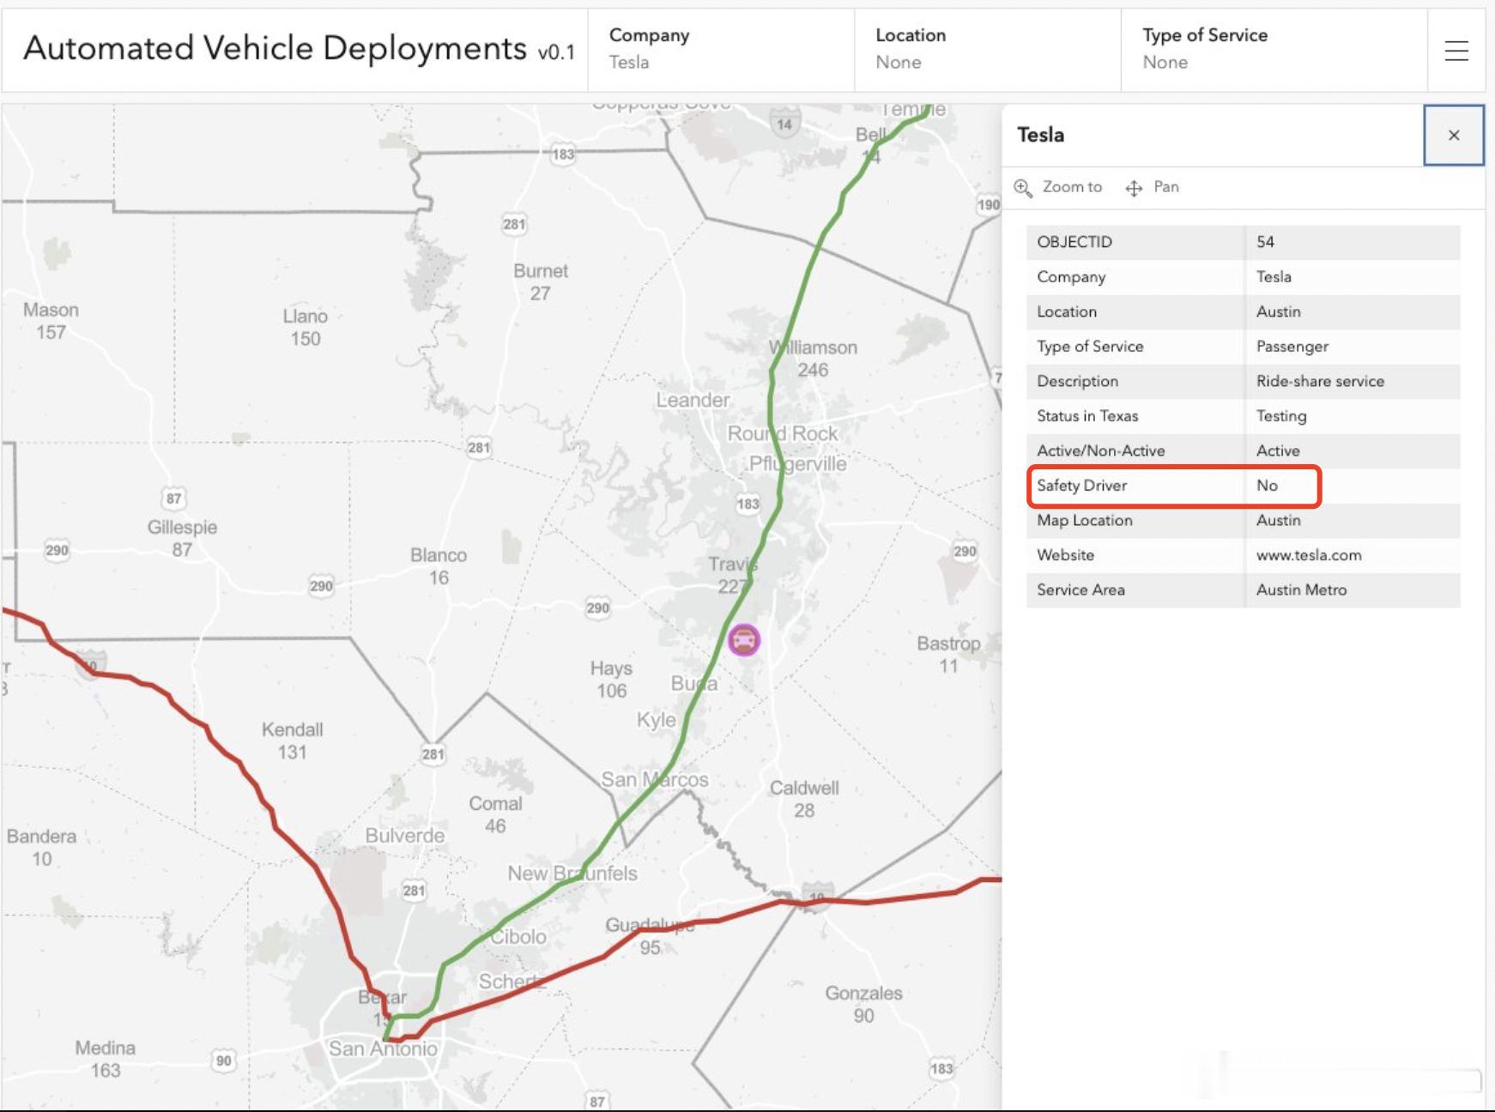Click the Location row value Austin

coord(1279,311)
